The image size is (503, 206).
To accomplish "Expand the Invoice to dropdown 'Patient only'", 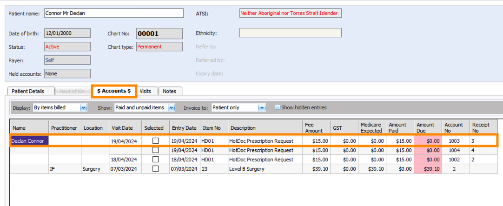I will click(x=262, y=108).
